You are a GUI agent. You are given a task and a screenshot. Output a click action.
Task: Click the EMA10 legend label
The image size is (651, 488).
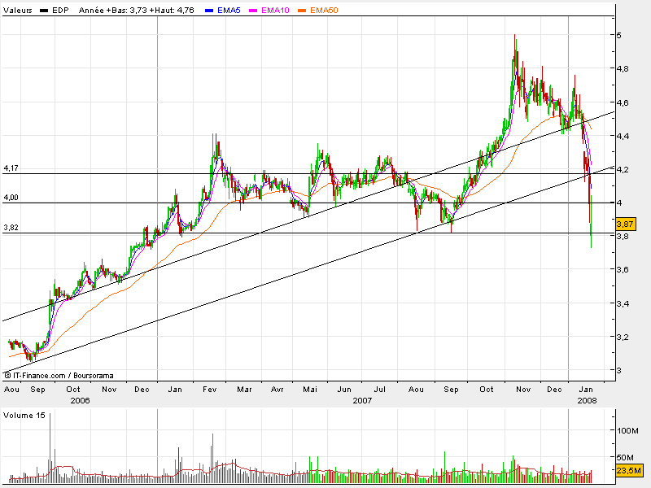[x=275, y=11]
